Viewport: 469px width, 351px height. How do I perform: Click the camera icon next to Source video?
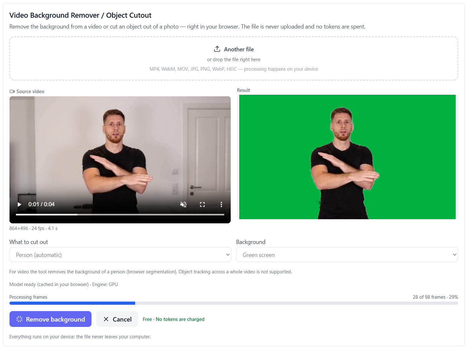12,92
